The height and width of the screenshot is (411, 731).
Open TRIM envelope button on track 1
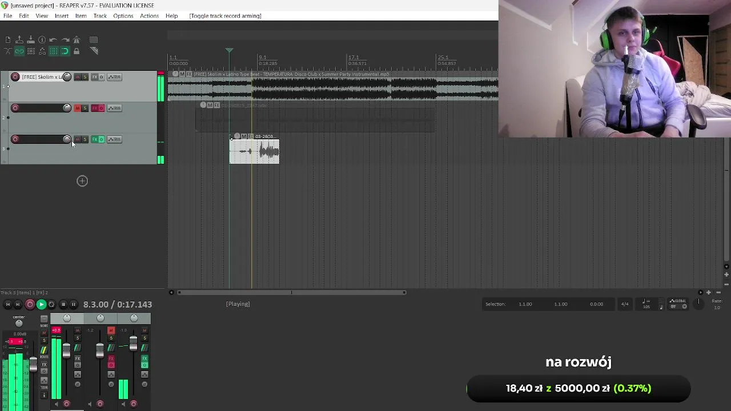(114, 77)
